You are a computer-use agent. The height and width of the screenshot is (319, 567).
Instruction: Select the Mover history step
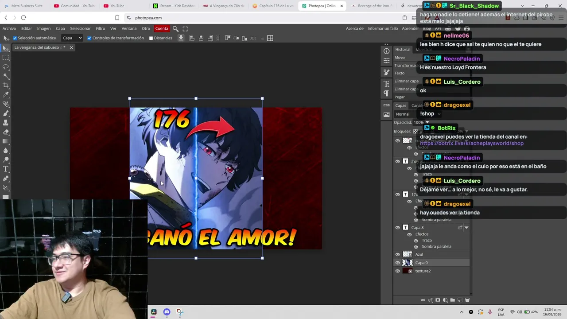point(400,58)
